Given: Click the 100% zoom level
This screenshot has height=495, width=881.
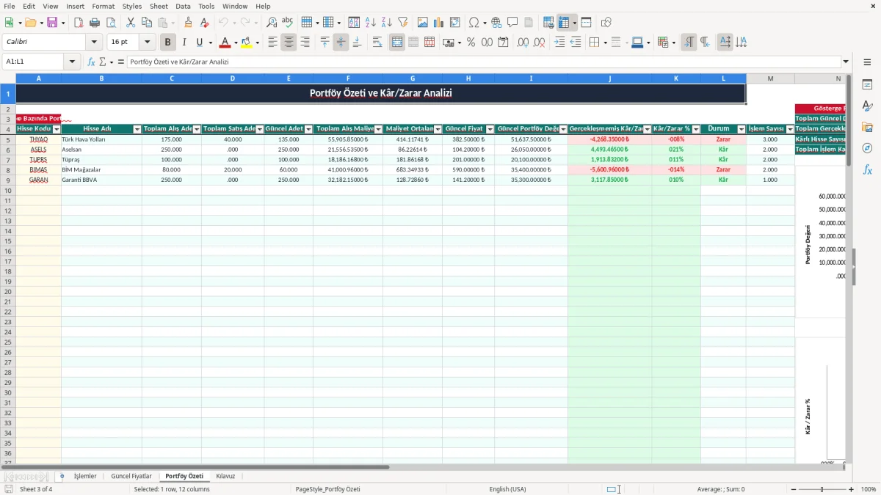Looking at the screenshot, I should [869, 489].
